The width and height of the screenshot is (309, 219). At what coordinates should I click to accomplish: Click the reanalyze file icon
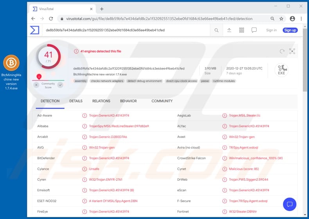coord(282,52)
